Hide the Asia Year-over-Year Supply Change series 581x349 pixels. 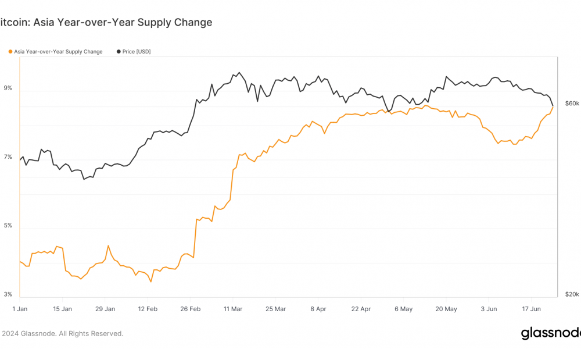(58, 52)
